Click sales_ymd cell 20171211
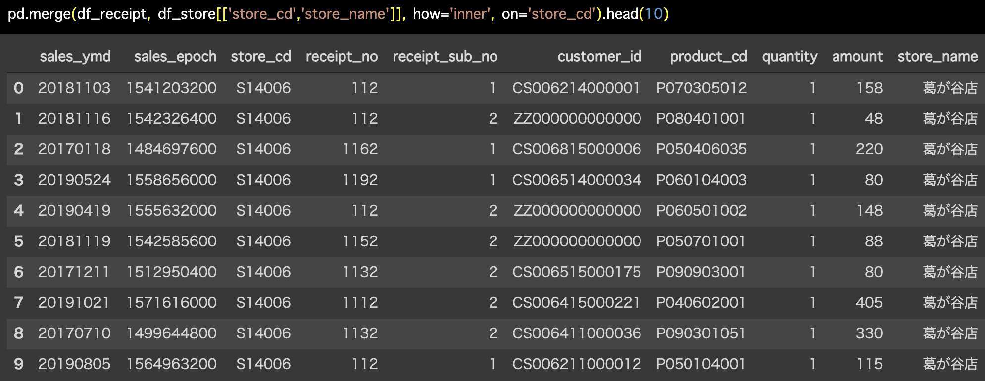Screen dimensions: 985x381 pyautogui.click(x=74, y=272)
